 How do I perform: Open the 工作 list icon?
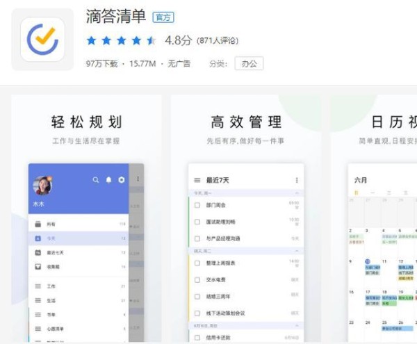click(x=38, y=286)
